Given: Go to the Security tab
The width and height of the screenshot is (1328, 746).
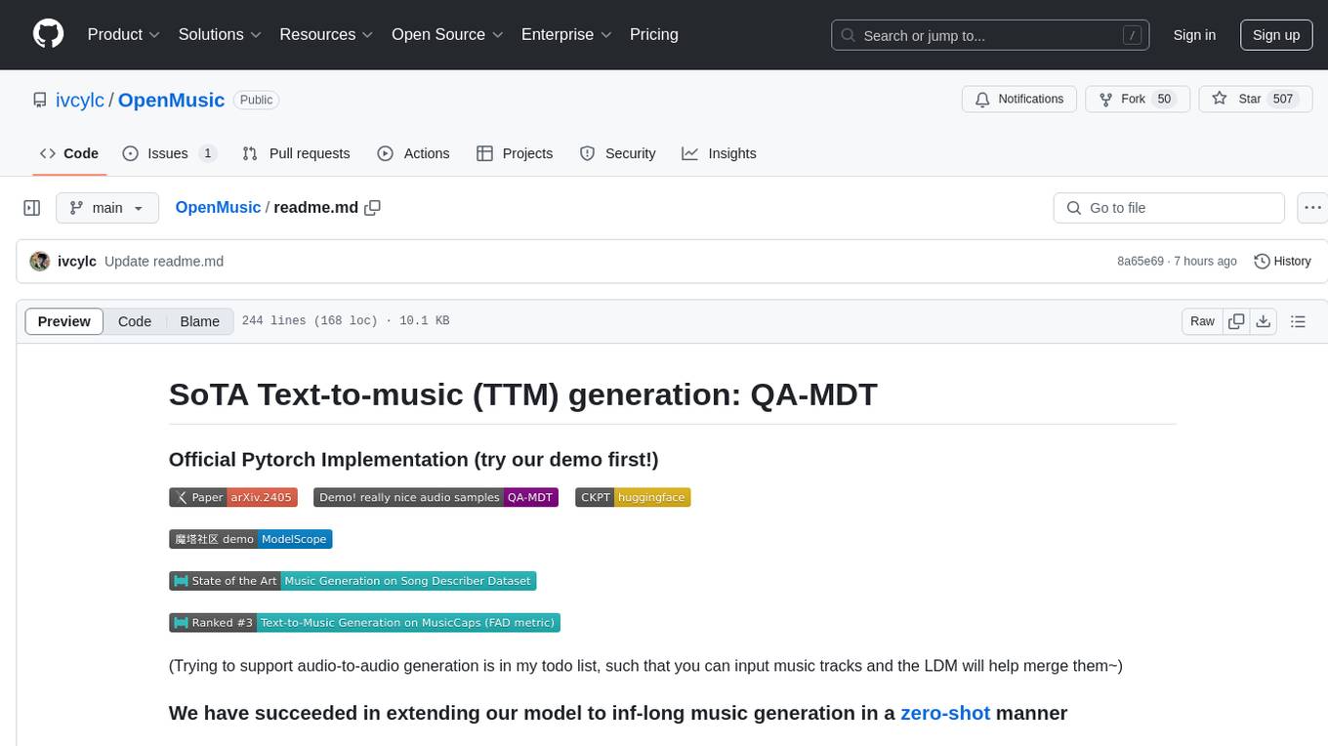Looking at the screenshot, I should (x=617, y=153).
